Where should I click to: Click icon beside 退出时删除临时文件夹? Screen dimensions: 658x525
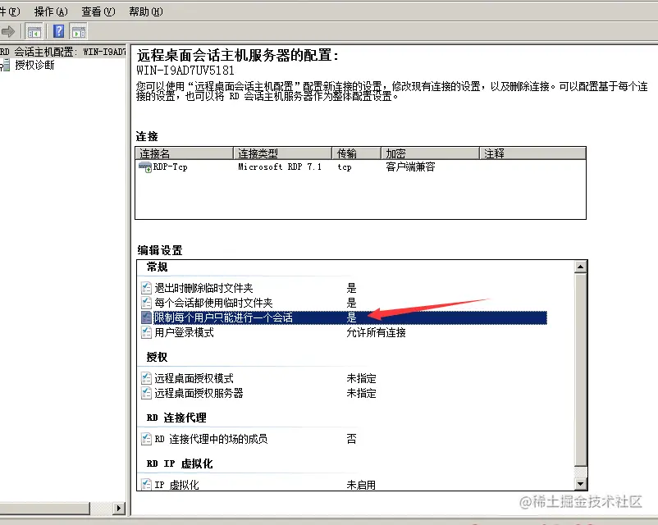pos(146,288)
